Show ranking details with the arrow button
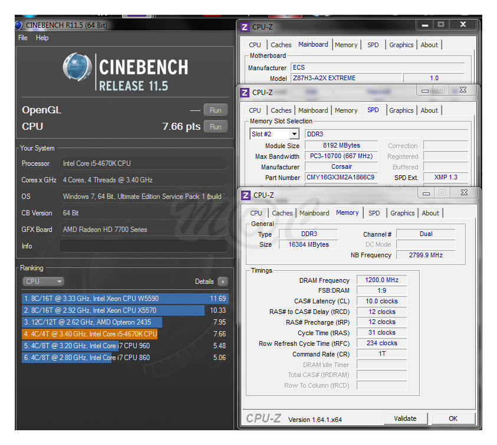This screenshot has width=497, height=445. pyautogui.click(x=222, y=282)
